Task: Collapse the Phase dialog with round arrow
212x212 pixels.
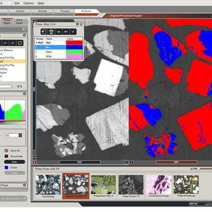Action: tap(77, 24)
